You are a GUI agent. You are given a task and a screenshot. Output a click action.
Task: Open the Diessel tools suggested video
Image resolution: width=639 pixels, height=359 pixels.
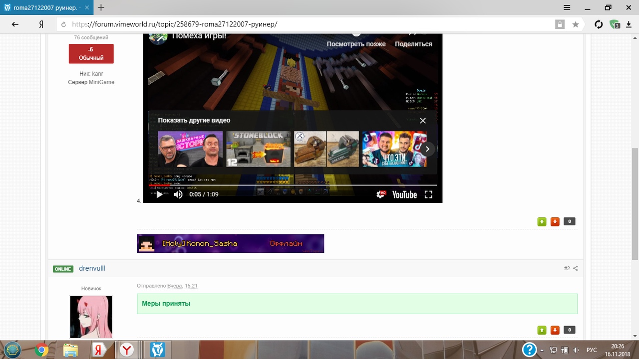326,149
